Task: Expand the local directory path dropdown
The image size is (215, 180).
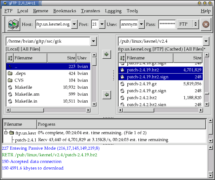Action: [94, 41]
